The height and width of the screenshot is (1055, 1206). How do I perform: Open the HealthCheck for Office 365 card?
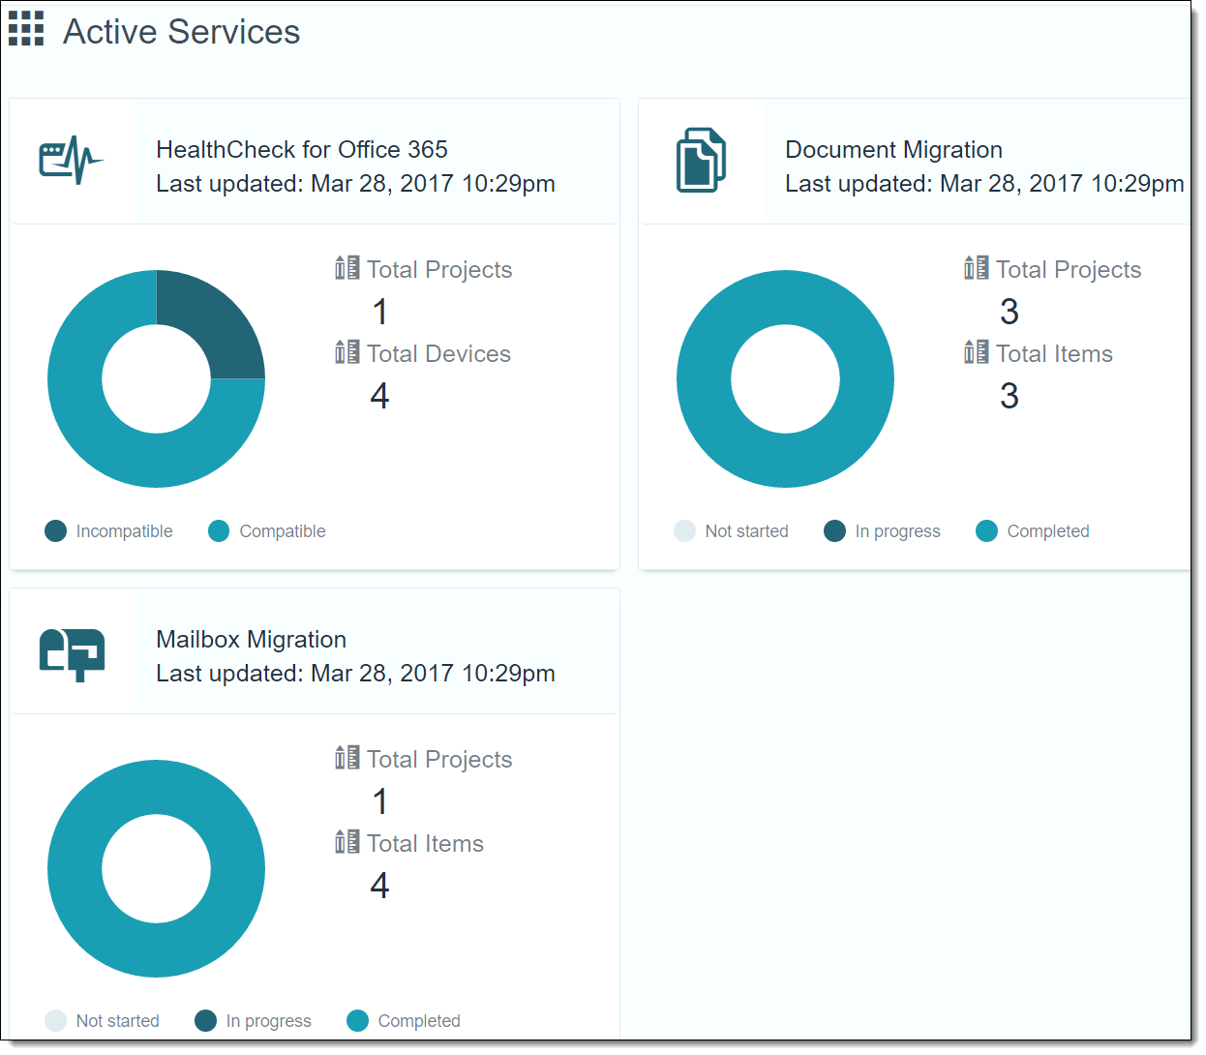pyautogui.click(x=302, y=149)
